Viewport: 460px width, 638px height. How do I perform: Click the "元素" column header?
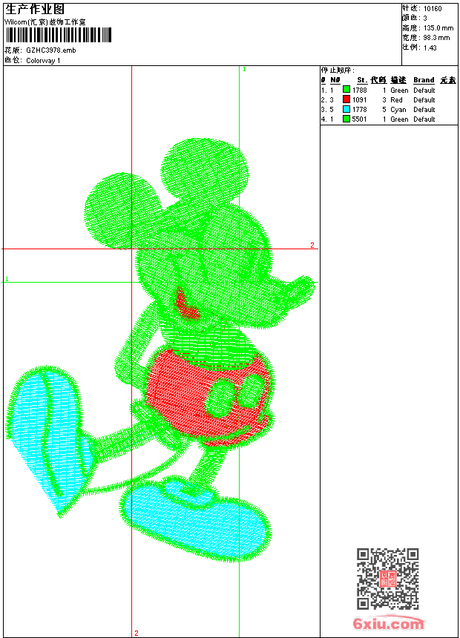click(x=448, y=80)
